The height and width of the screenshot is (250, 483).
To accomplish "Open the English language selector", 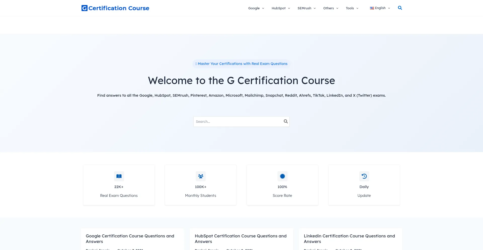I will pos(380,8).
